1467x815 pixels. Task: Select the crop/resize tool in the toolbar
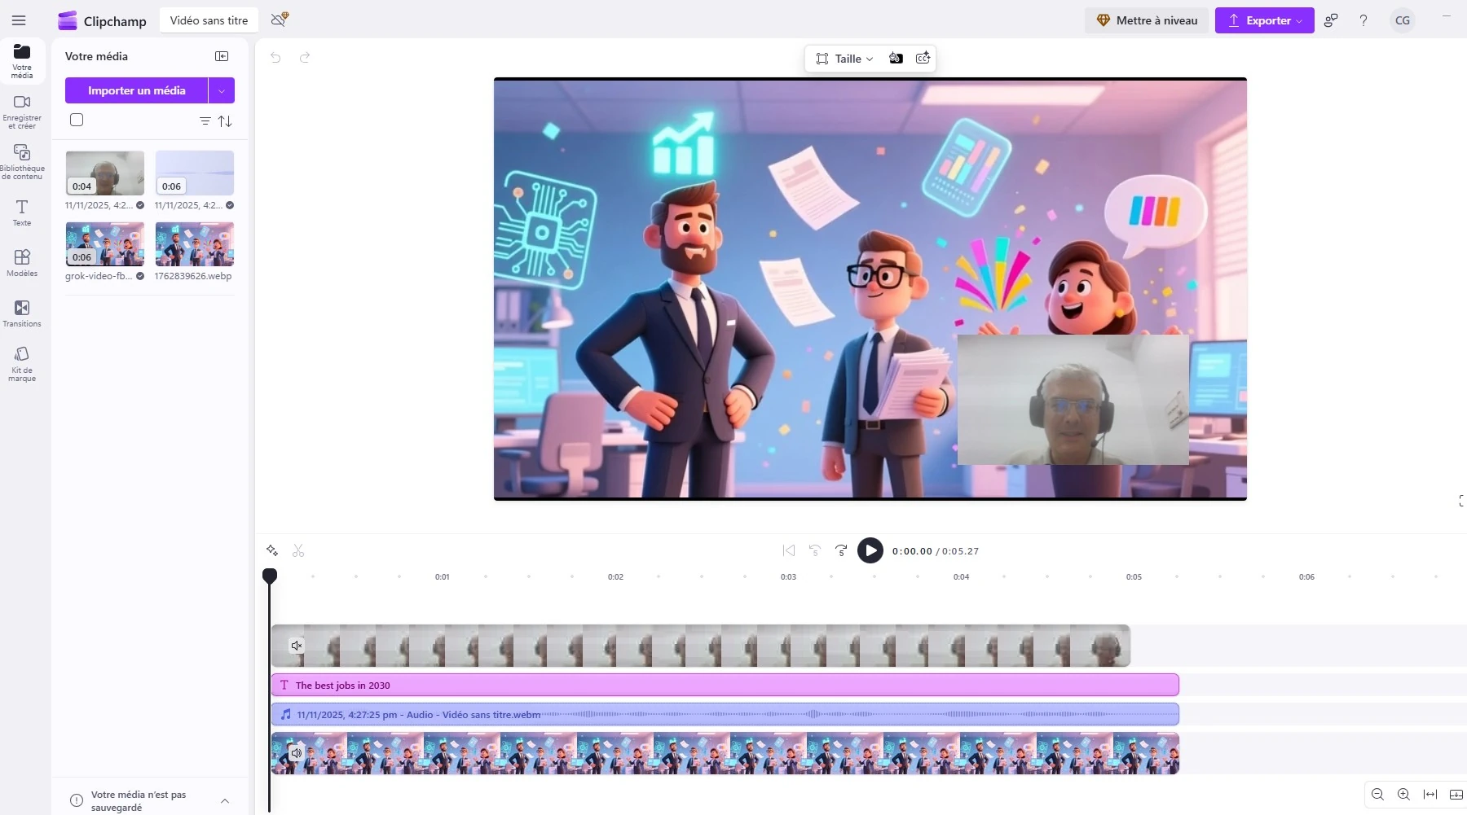(822, 58)
